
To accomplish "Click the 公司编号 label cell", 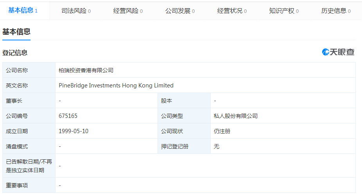I will [x=17, y=116].
